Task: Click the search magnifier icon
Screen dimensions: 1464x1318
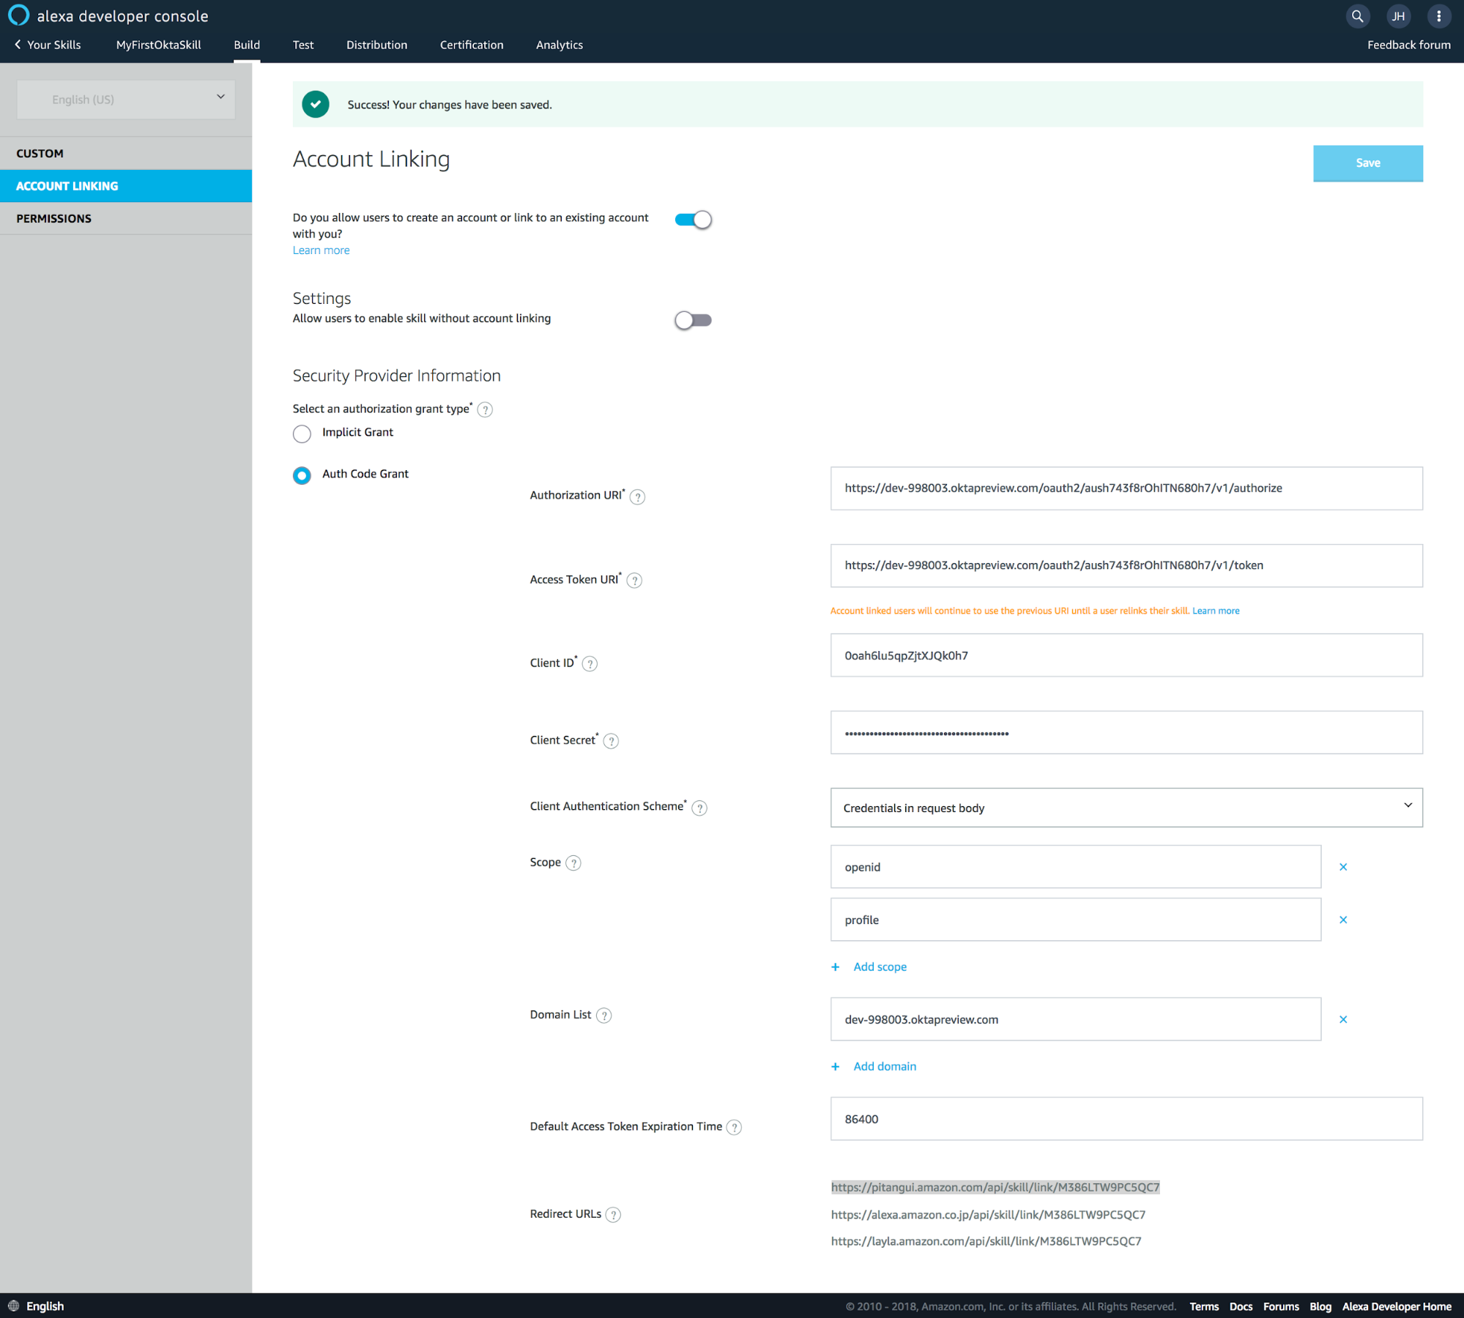Action: [1357, 16]
